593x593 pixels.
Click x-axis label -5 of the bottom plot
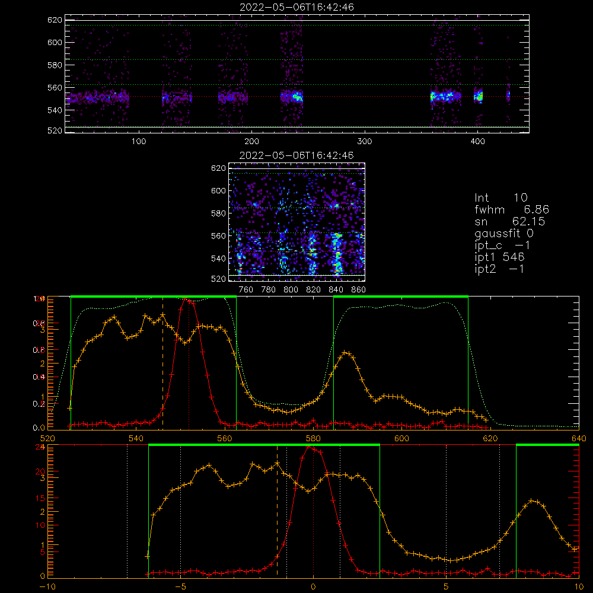pyautogui.click(x=180, y=587)
